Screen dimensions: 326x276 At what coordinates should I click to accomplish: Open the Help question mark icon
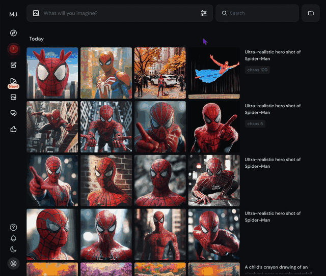coord(14,227)
